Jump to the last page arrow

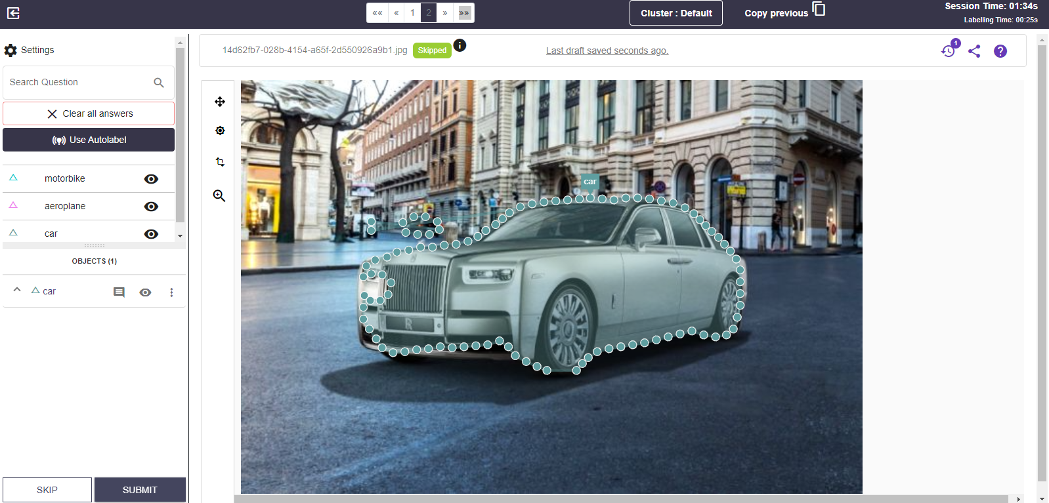[x=464, y=12]
